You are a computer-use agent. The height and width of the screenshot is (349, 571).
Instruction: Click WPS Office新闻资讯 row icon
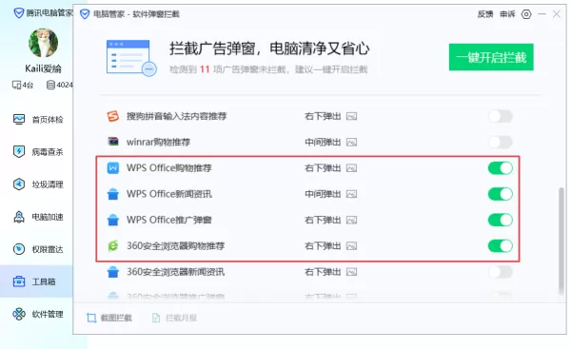pos(113,194)
